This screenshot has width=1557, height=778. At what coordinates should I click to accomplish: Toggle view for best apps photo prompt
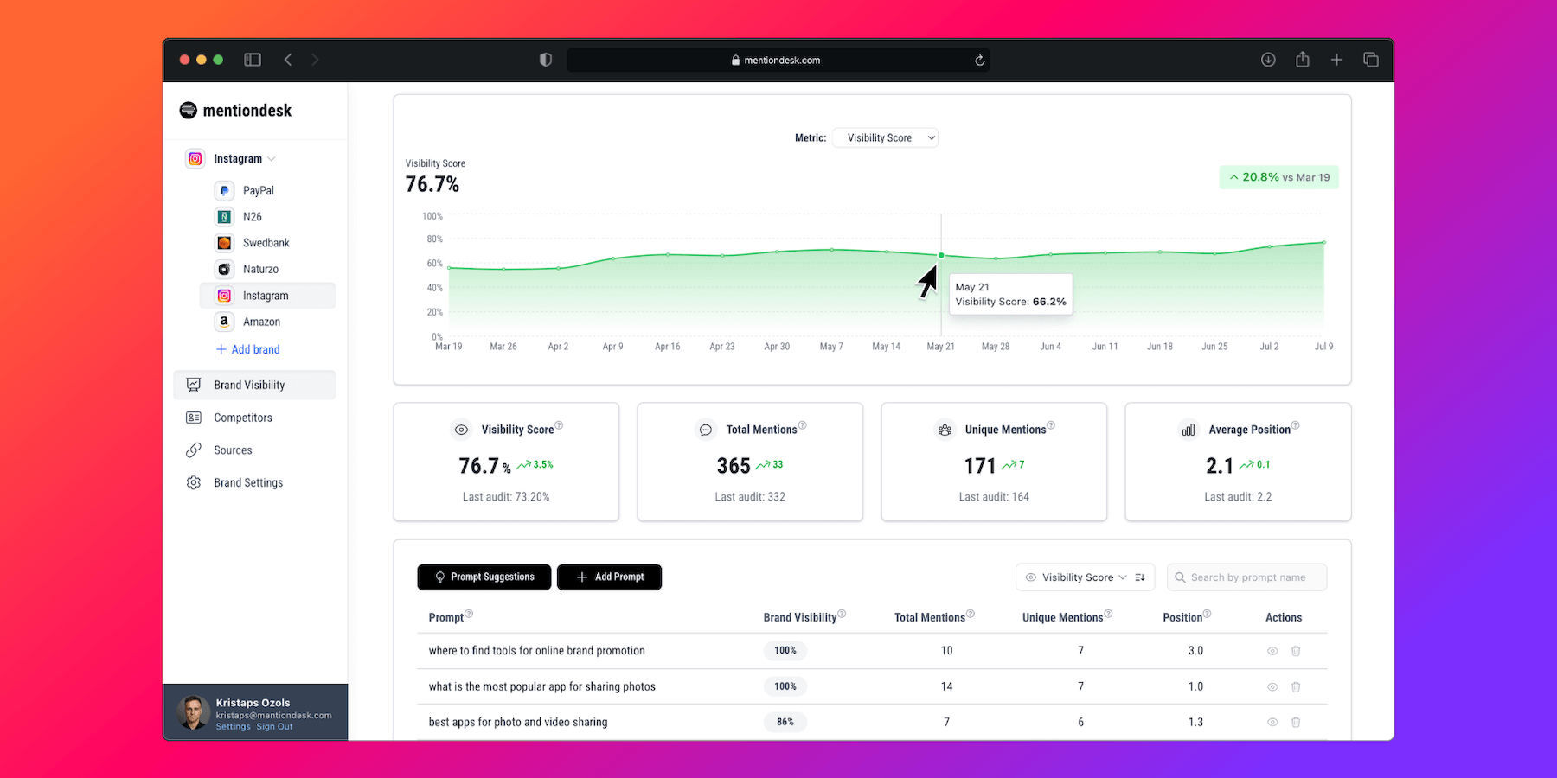pos(1272,723)
